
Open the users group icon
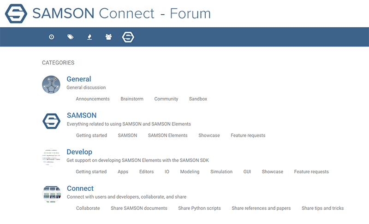click(x=108, y=37)
